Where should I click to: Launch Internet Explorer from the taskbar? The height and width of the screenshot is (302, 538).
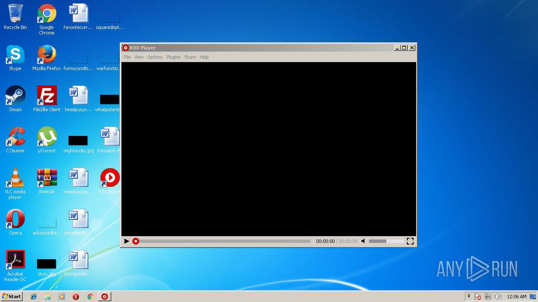pos(34,297)
